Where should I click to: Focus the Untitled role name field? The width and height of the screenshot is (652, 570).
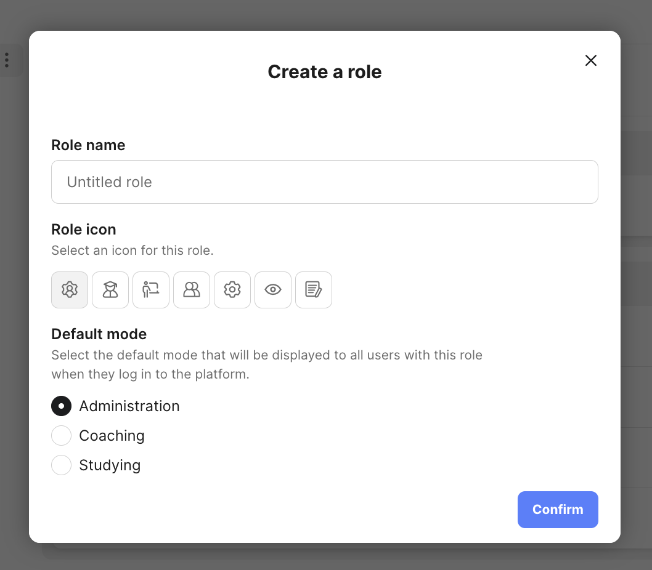tap(324, 182)
